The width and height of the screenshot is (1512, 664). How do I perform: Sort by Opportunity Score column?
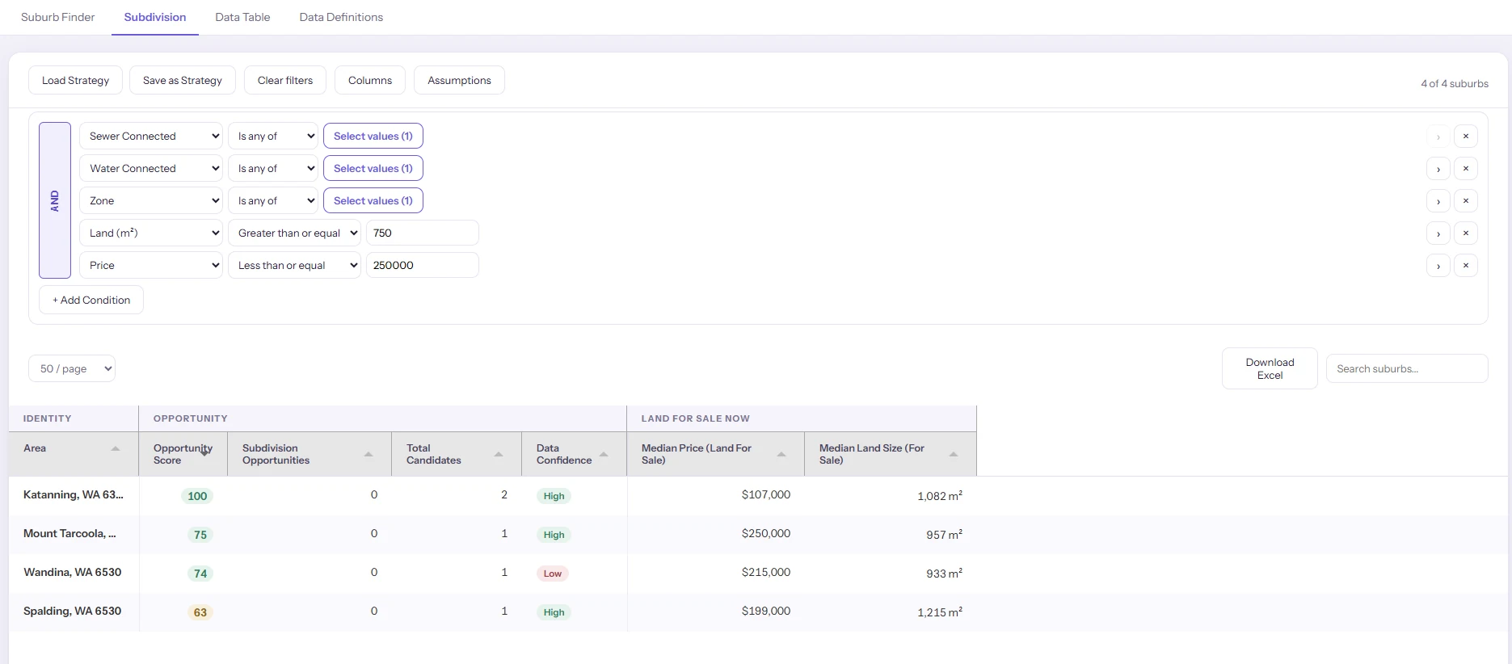point(204,452)
